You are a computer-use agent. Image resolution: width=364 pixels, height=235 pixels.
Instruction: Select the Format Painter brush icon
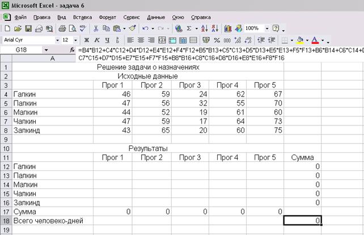coord(132,28)
